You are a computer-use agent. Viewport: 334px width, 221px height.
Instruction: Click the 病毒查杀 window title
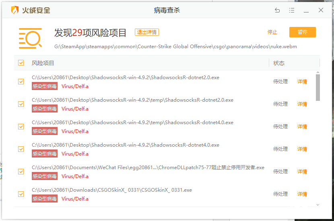[167, 10]
